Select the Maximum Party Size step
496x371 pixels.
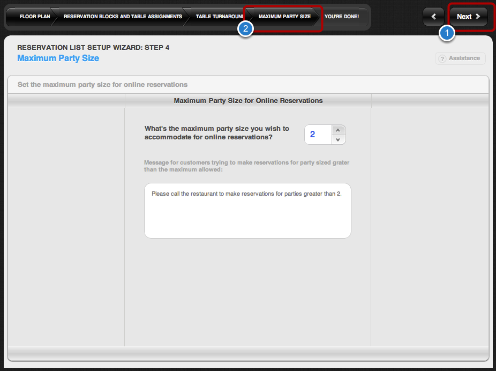pos(284,17)
